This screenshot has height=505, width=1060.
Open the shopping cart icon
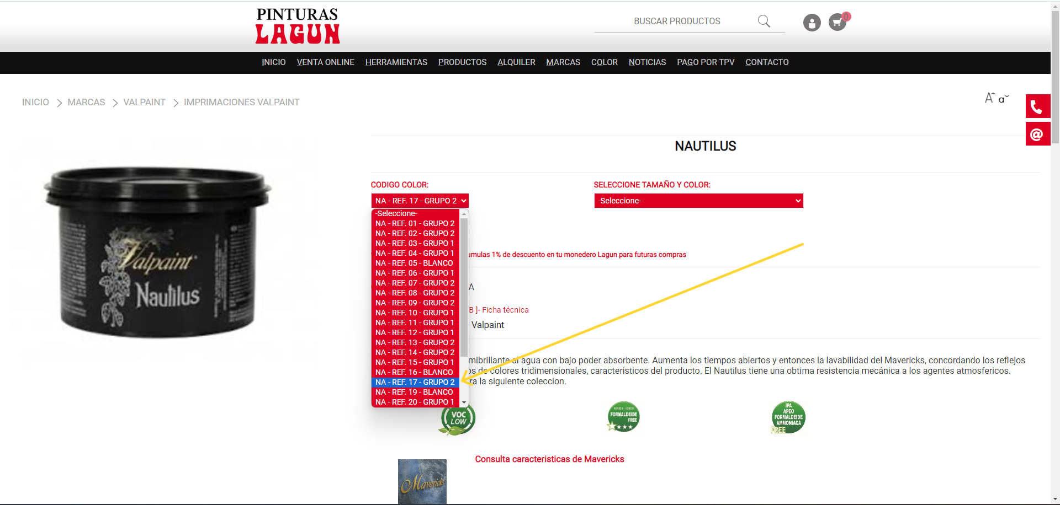(x=838, y=22)
